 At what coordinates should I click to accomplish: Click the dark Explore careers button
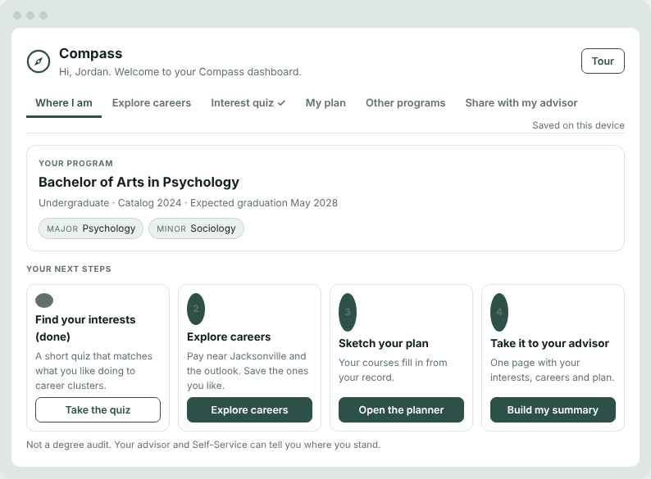coord(249,409)
